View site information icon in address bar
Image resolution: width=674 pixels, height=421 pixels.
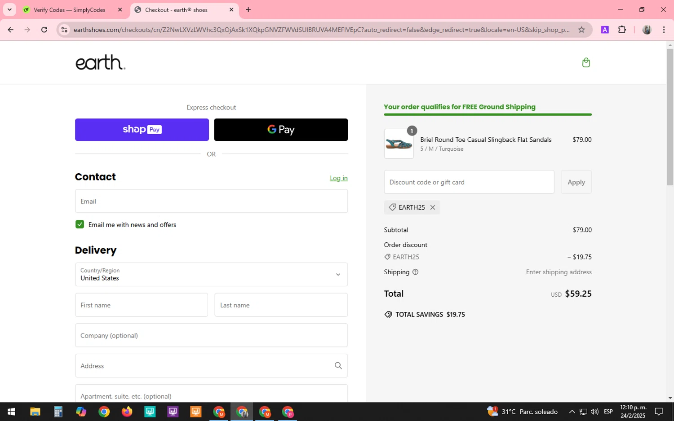[x=64, y=30]
